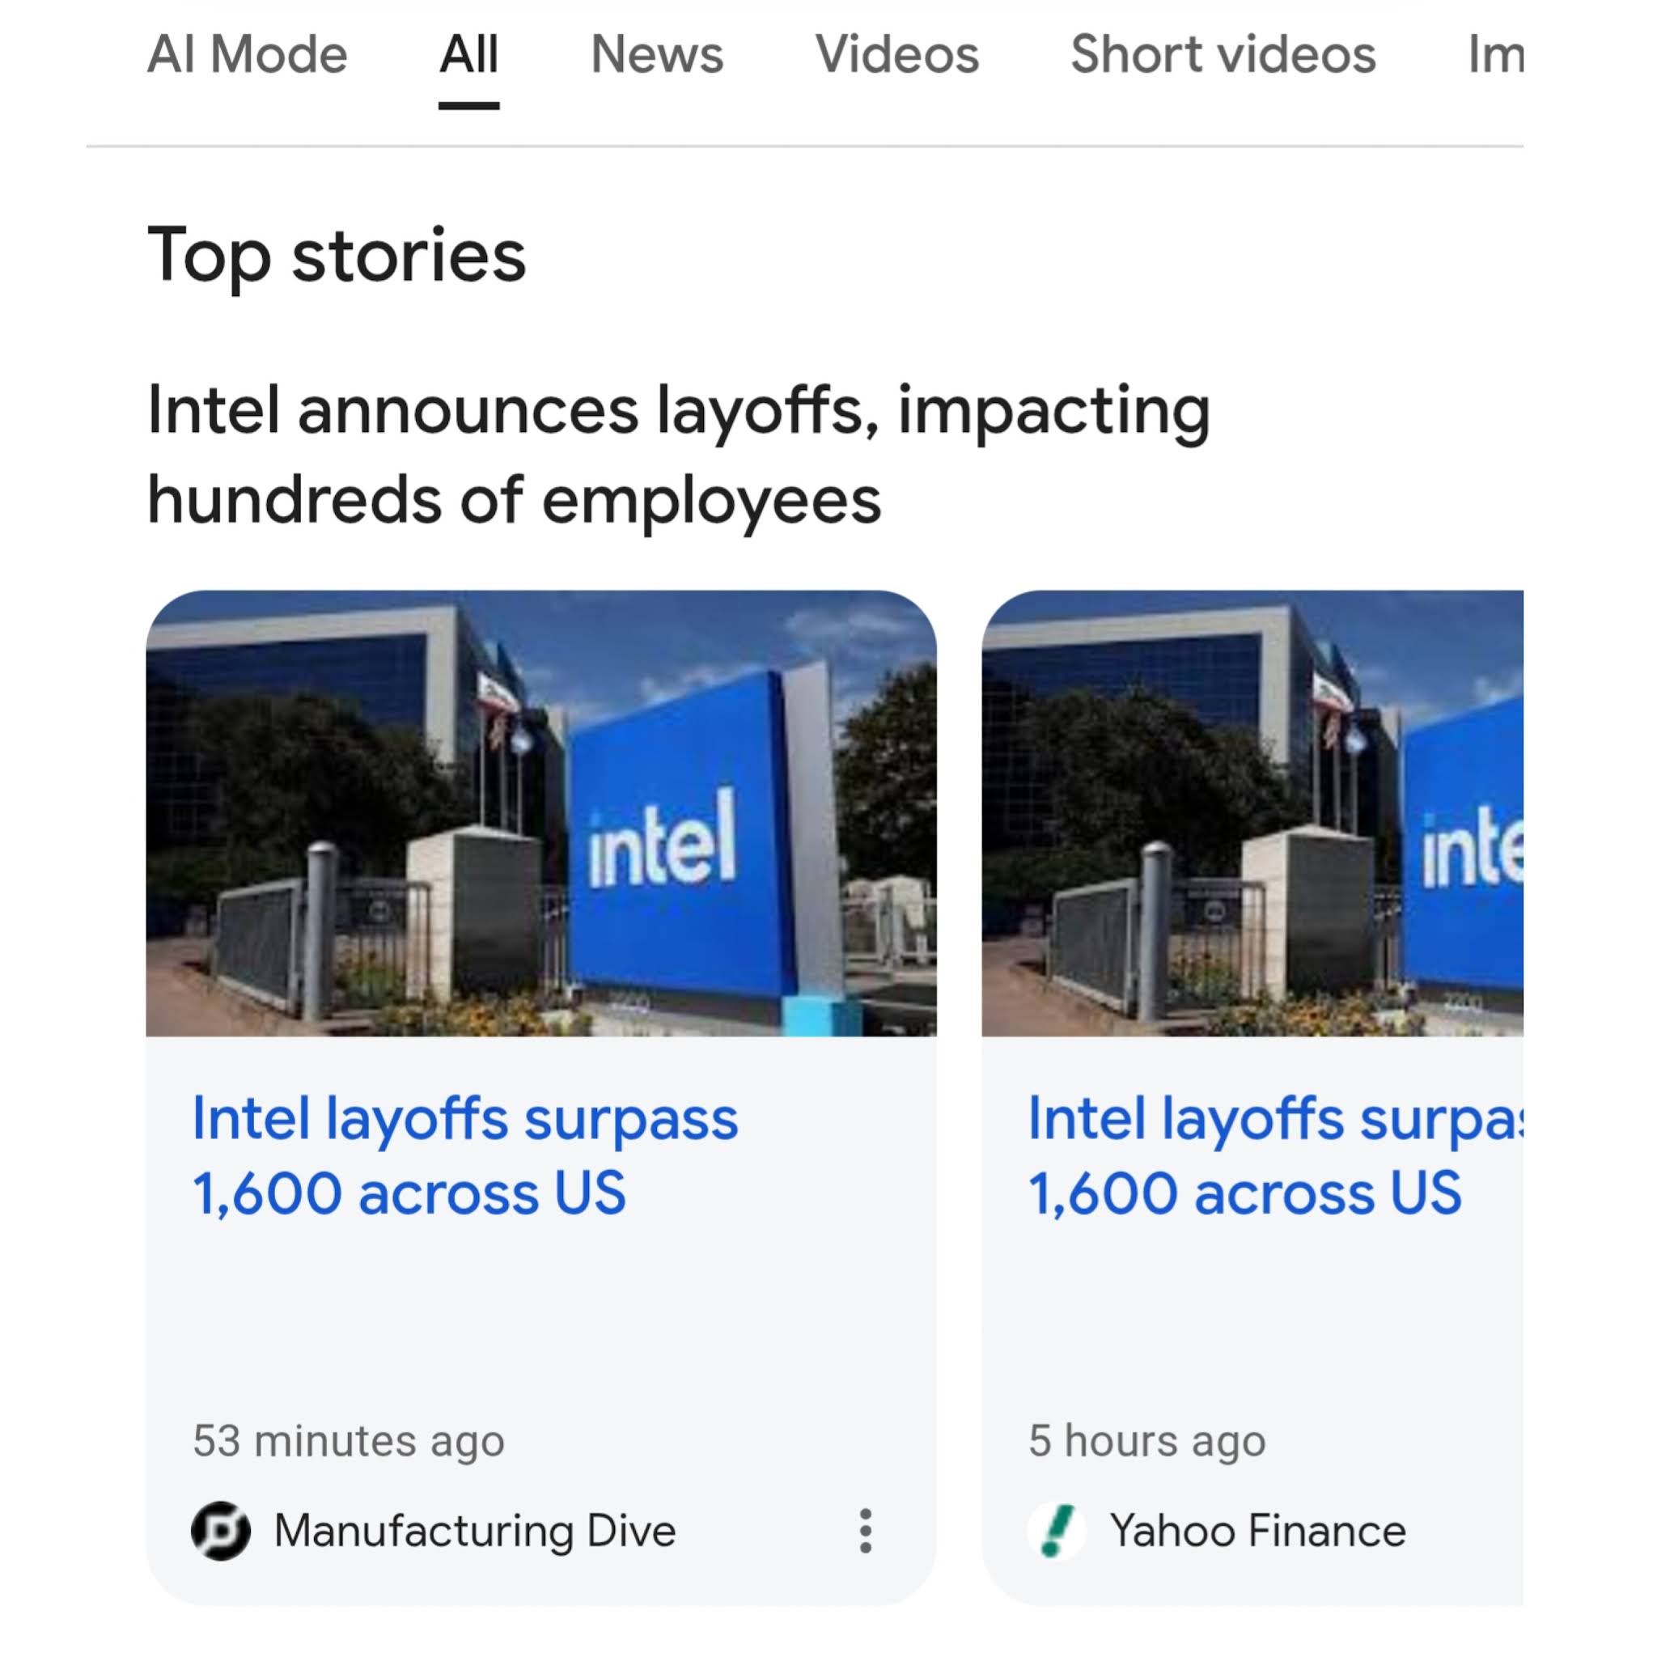
Task: Open the Short videos tab
Action: coord(1223,55)
